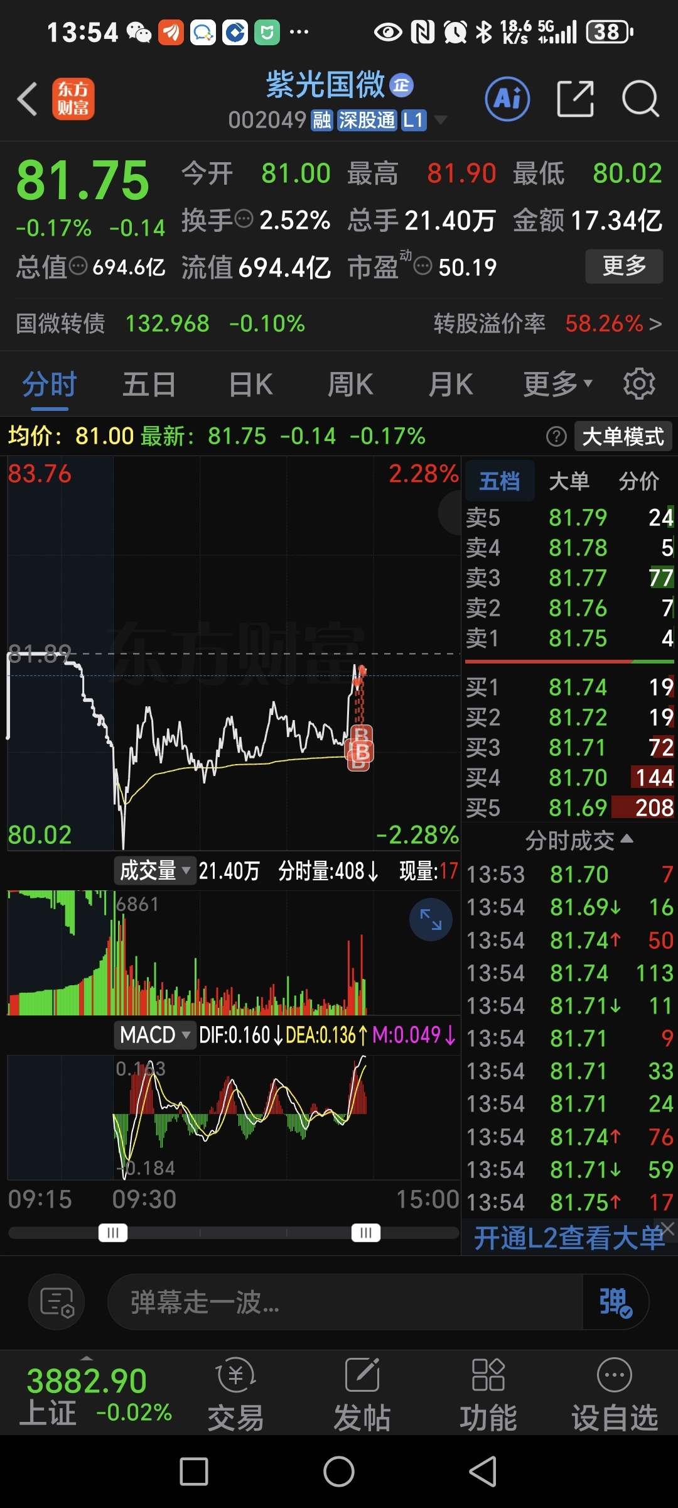
Task: Tap 卖1 row at 81.75
Action: tap(570, 638)
